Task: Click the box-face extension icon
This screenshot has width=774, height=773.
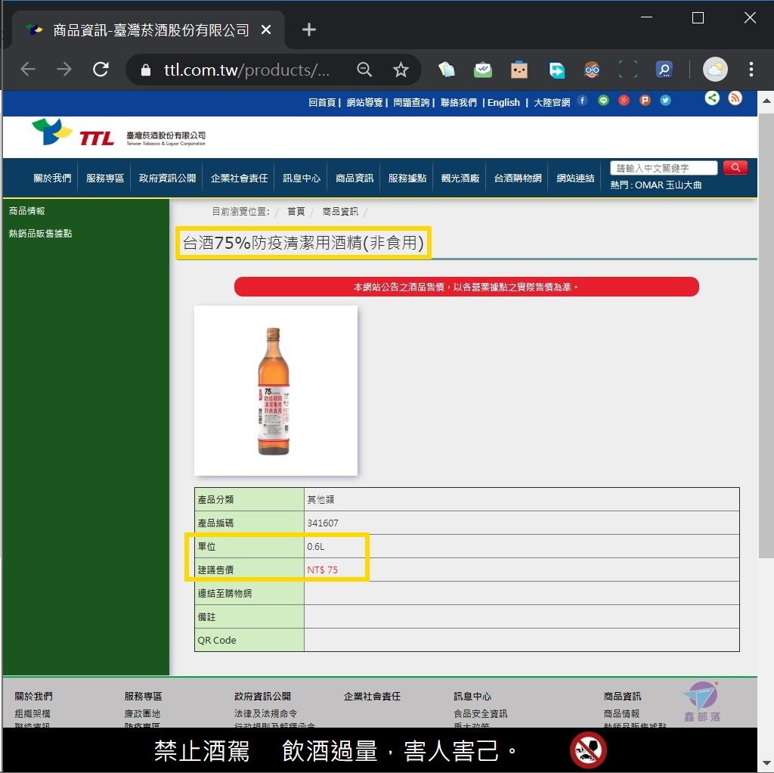Action: click(x=519, y=70)
